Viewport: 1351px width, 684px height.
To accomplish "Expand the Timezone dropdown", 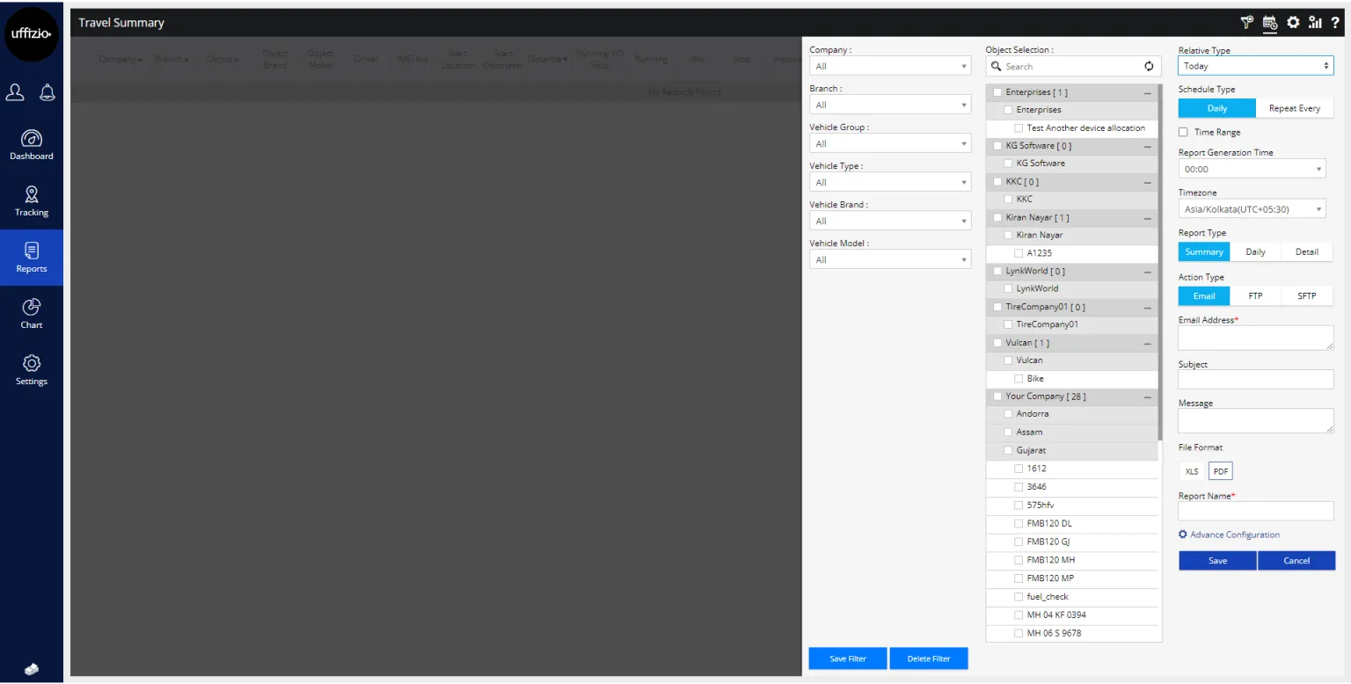I will click(1252, 209).
